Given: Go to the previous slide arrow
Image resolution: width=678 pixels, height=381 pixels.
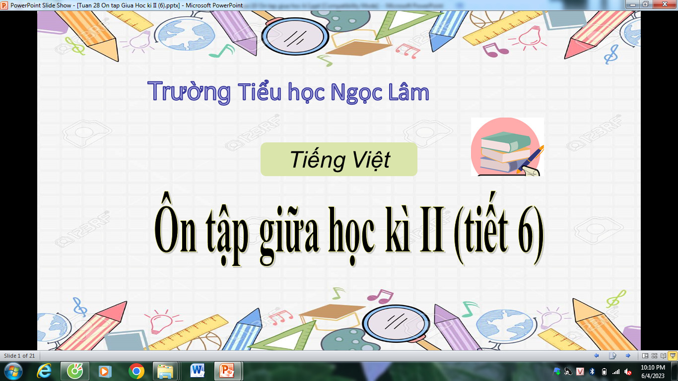Looking at the screenshot, I should click(597, 356).
